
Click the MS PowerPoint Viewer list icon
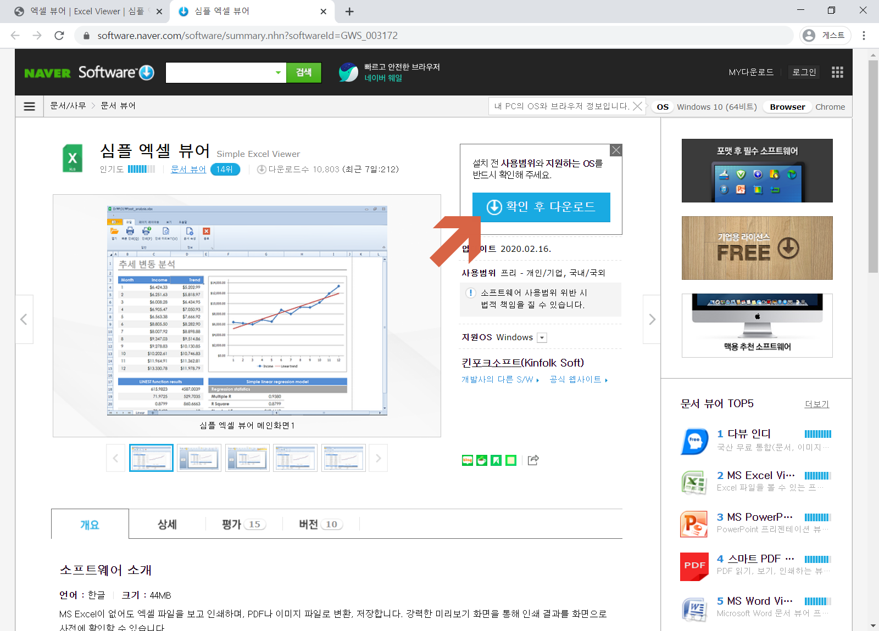pyautogui.click(x=694, y=525)
